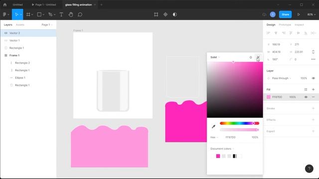Open more options ellipsis in Design panel
The height and width of the screenshot is (179, 319).
[313, 59]
